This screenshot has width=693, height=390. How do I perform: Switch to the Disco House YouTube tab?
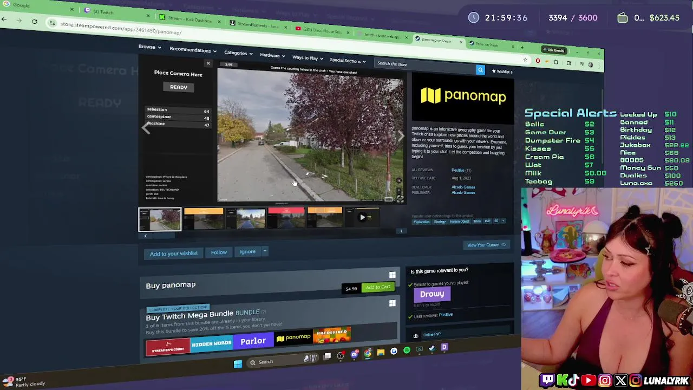[322, 31]
